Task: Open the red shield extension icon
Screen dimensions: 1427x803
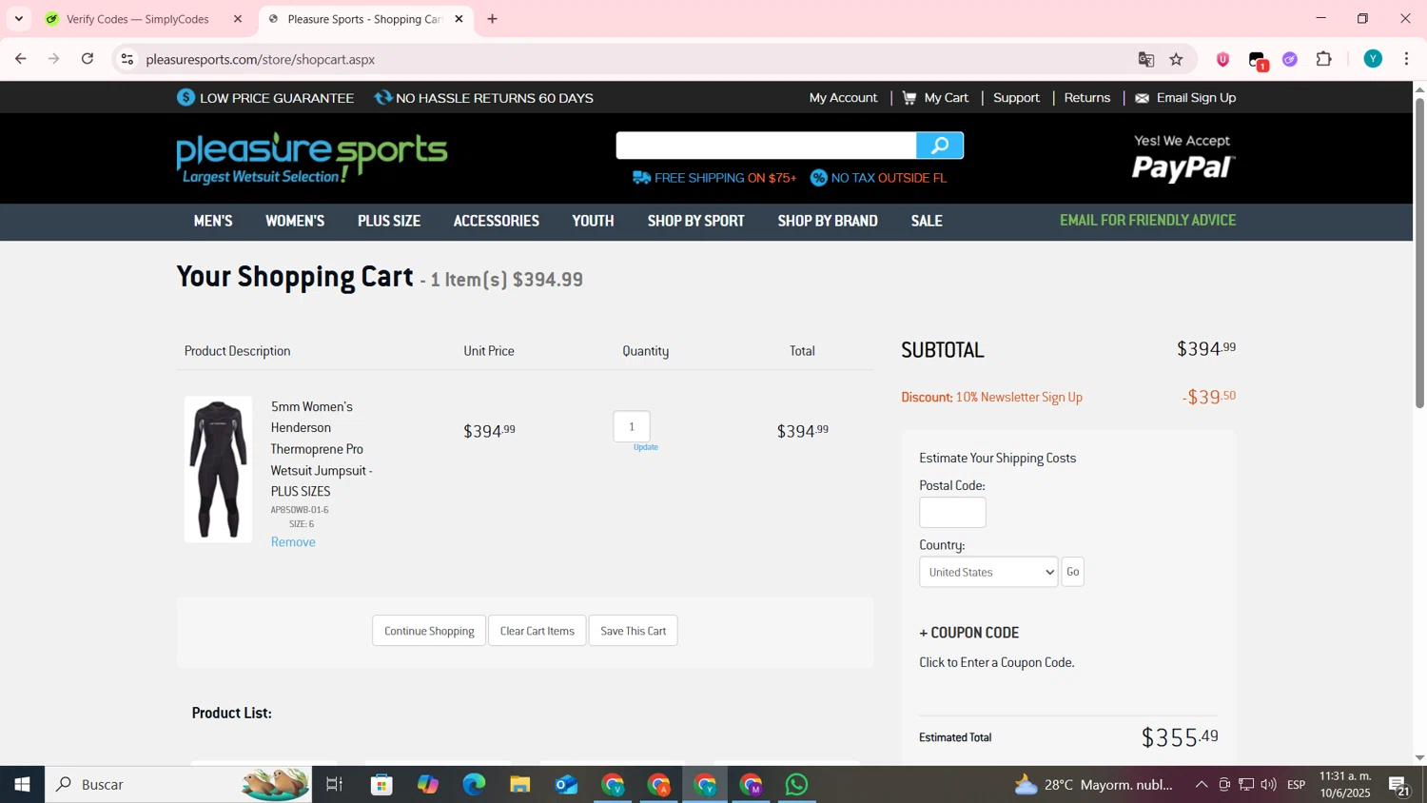Action: tap(1223, 59)
